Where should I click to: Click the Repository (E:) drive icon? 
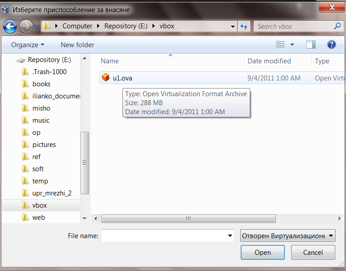pyautogui.click(x=21, y=60)
